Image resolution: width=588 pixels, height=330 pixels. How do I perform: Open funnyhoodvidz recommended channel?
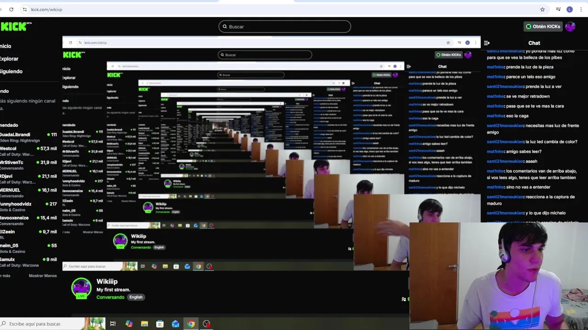point(28,207)
